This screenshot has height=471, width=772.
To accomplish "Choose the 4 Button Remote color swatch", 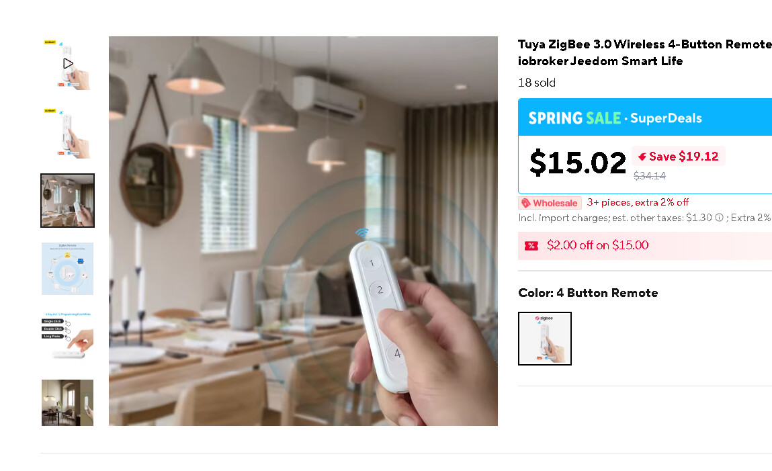I will [544, 339].
